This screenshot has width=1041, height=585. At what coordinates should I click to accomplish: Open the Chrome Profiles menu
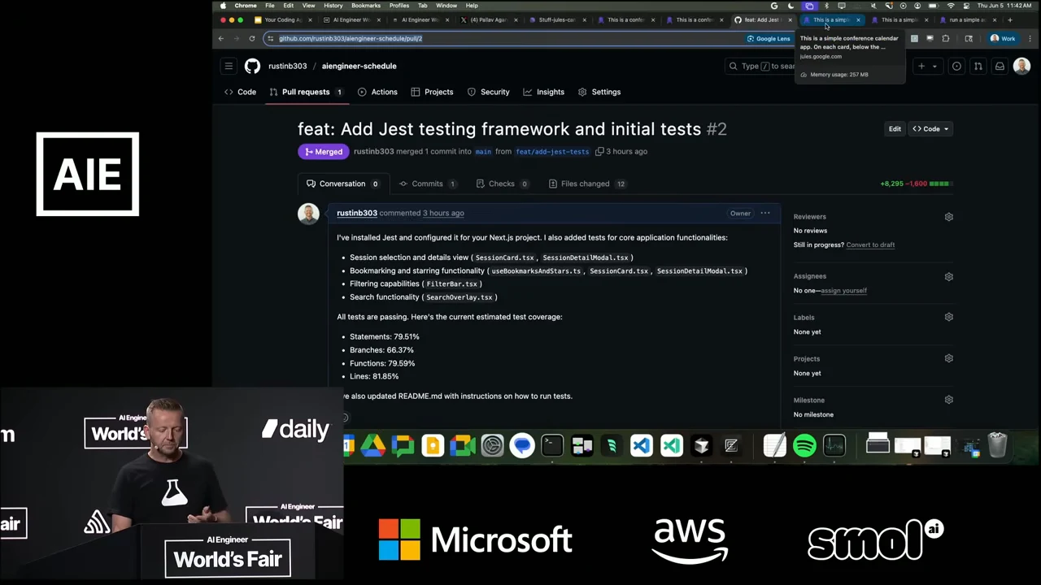point(399,6)
